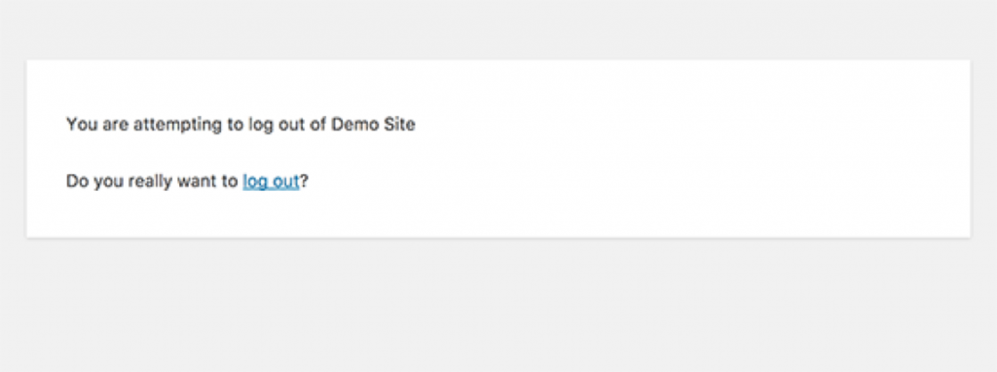Click the word "Do" starting the question
Viewport: 997px width, 372px height.
click(78, 182)
